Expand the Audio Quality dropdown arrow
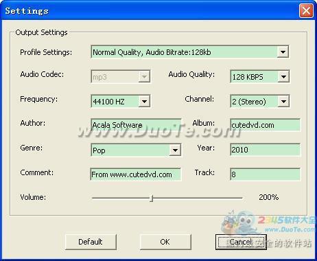This screenshot has width=317, height=261. point(283,77)
